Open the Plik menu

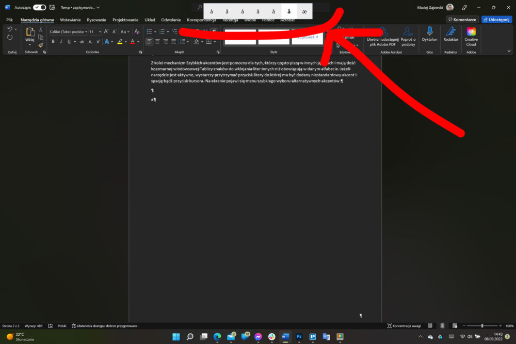[x=9, y=20]
